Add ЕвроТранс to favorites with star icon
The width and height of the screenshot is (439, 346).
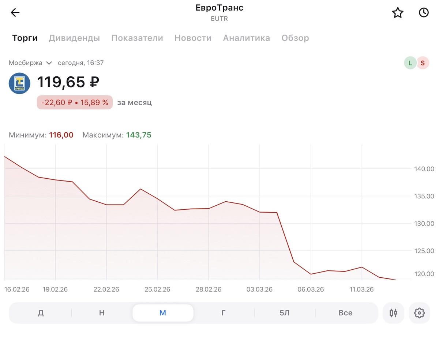pyautogui.click(x=398, y=13)
